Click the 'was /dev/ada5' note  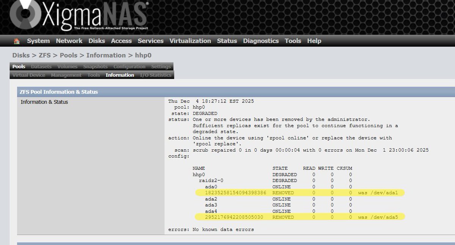[378, 217]
